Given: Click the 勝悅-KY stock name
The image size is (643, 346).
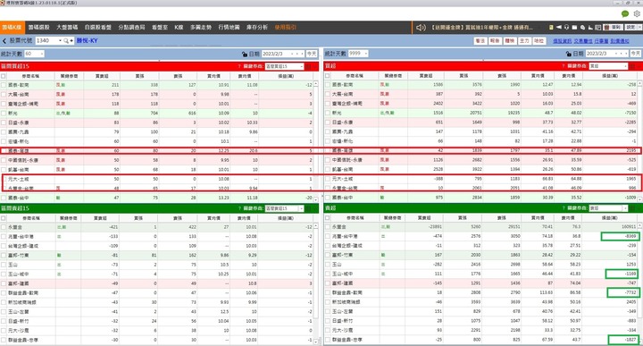Looking at the screenshot, I should click(x=87, y=41).
